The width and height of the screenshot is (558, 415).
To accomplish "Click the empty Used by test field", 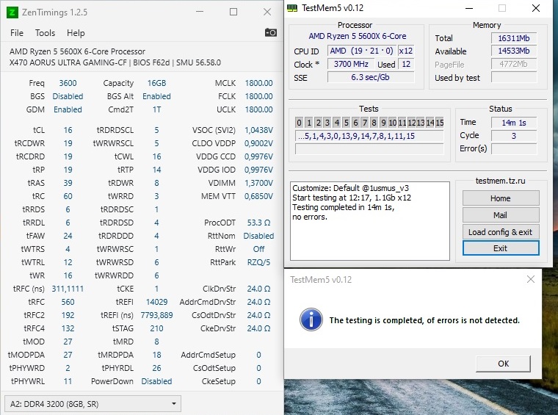I will [513, 77].
